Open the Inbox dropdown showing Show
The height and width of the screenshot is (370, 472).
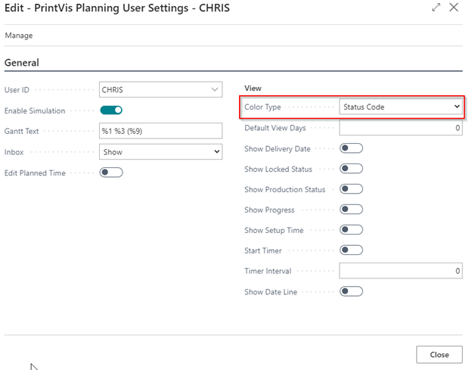coord(161,152)
